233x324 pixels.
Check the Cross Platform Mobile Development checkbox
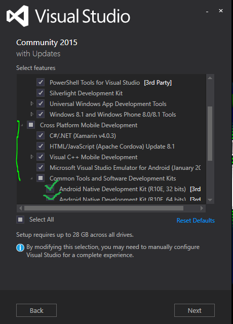(x=31, y=125)
